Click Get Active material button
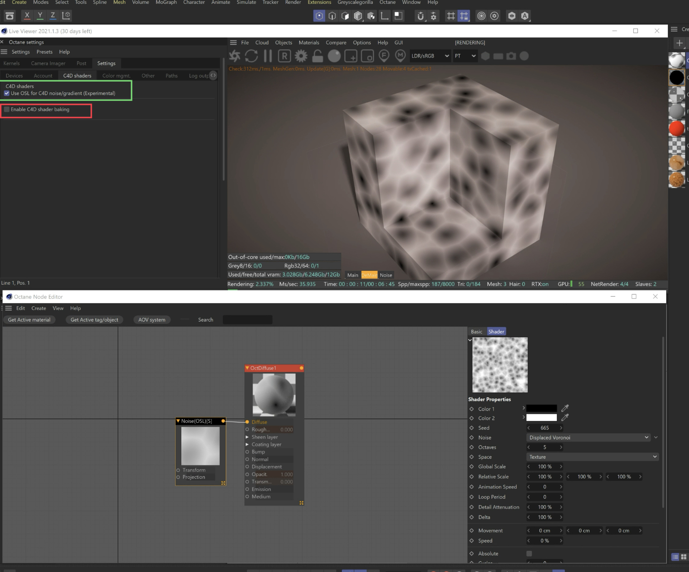 pos(29,320)
